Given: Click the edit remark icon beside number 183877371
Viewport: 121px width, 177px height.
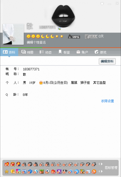Looking at the screenshot, I should (x=59, y=28).
